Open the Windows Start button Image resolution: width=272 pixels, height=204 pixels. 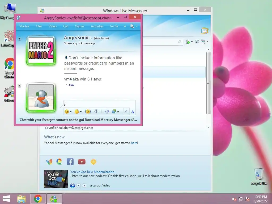coord(6,199)
